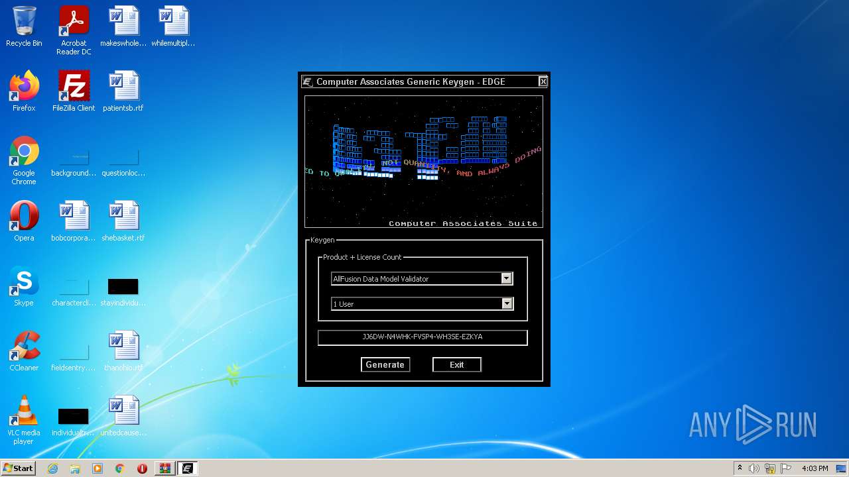Image resolution: width=849 pixels, height=477 pixels.
Task: Select unitedcause document on desktop
Action: [x=123, y=416]
